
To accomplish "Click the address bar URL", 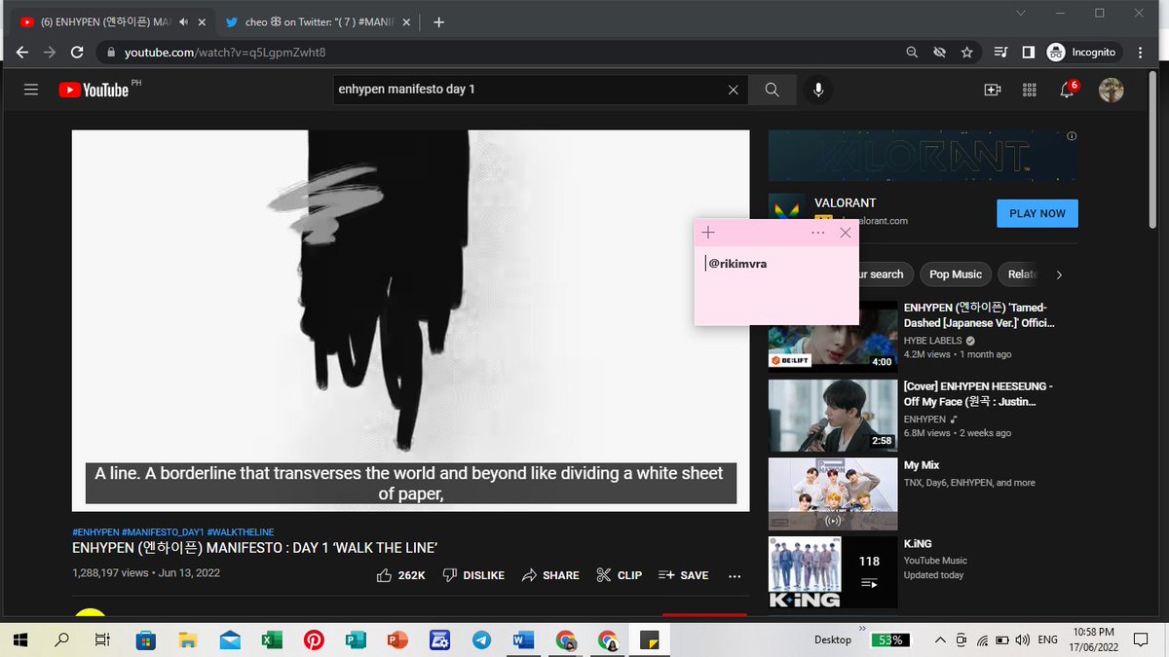I will pyautogui.click(x=225, y=52).
